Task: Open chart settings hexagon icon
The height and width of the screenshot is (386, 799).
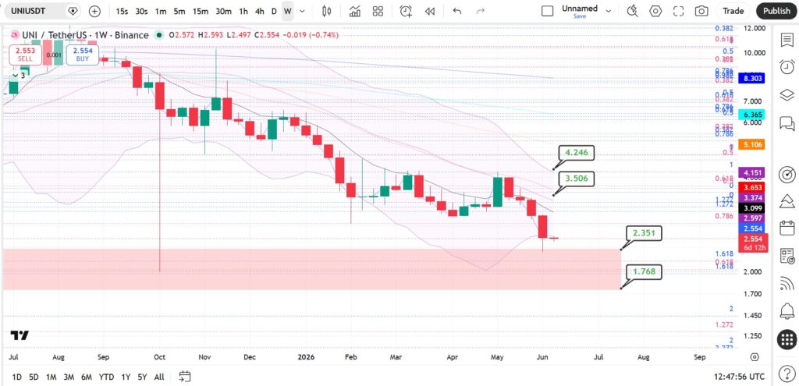Action: pos(655,11)
